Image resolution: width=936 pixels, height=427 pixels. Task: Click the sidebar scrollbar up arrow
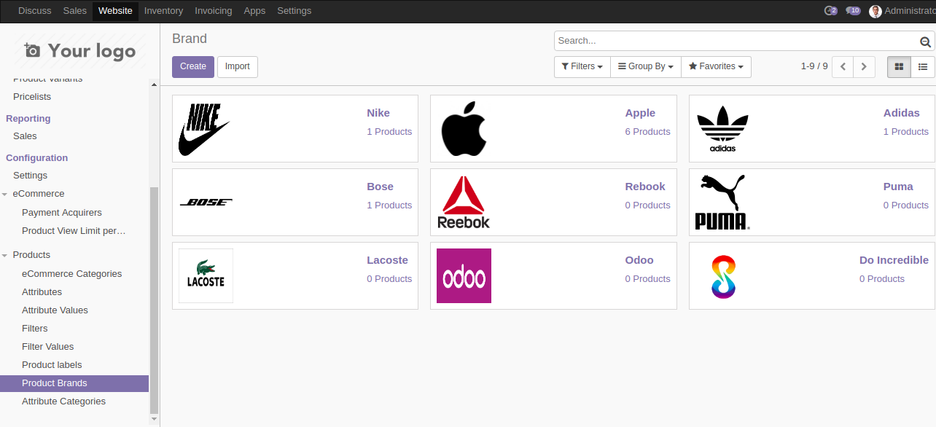(154, 85)
